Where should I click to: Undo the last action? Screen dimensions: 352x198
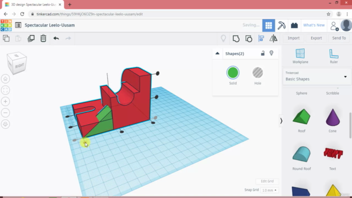[x=56, y=38]
